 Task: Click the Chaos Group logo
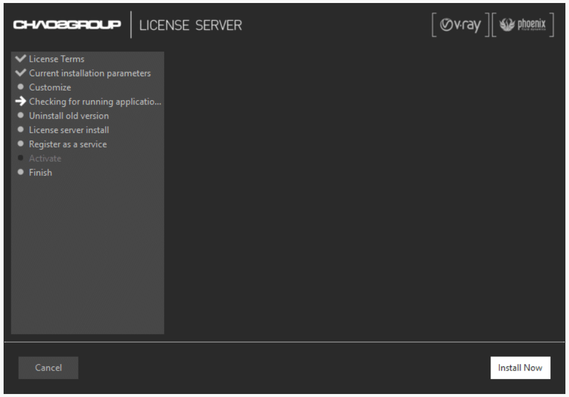[x=67, y=25]
